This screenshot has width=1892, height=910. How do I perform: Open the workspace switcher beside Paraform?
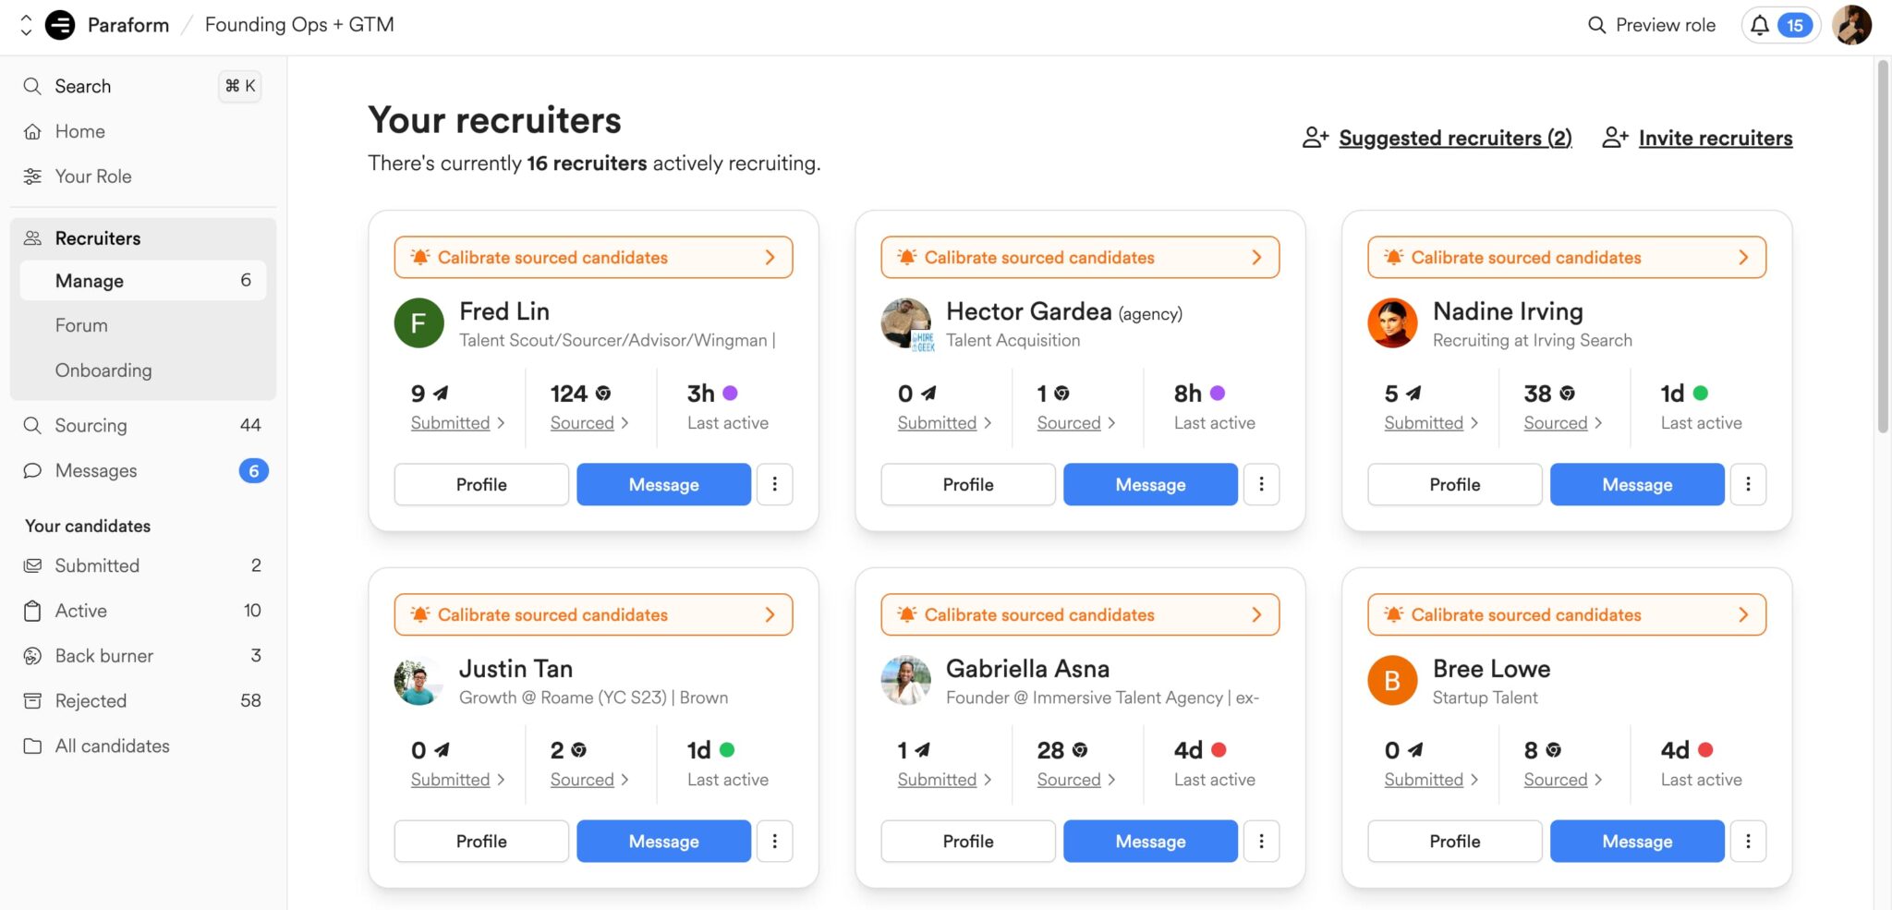pyautogui.click(x=26, y=25)
